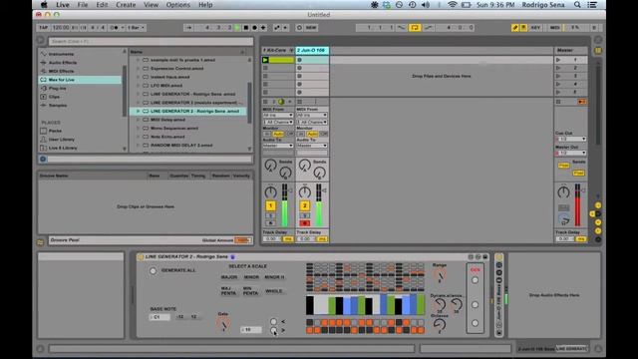Set Track 1 monitor to Auto
This screenshot has height=359, width=638.
[x=278, y=134]
